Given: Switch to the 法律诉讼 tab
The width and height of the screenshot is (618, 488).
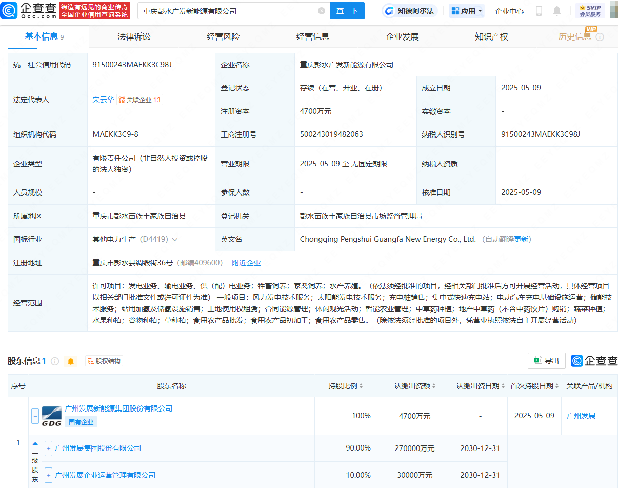Looking at the screenshot, I should click(x=134, y=37).
